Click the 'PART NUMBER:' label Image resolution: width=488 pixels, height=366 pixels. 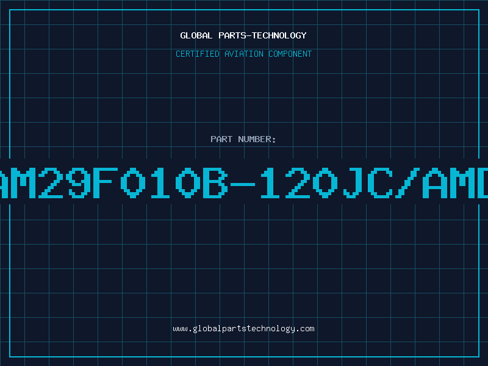pyautogui.click(x=243, y=139)
